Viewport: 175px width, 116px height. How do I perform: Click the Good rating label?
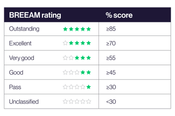[x=16, y=73]
